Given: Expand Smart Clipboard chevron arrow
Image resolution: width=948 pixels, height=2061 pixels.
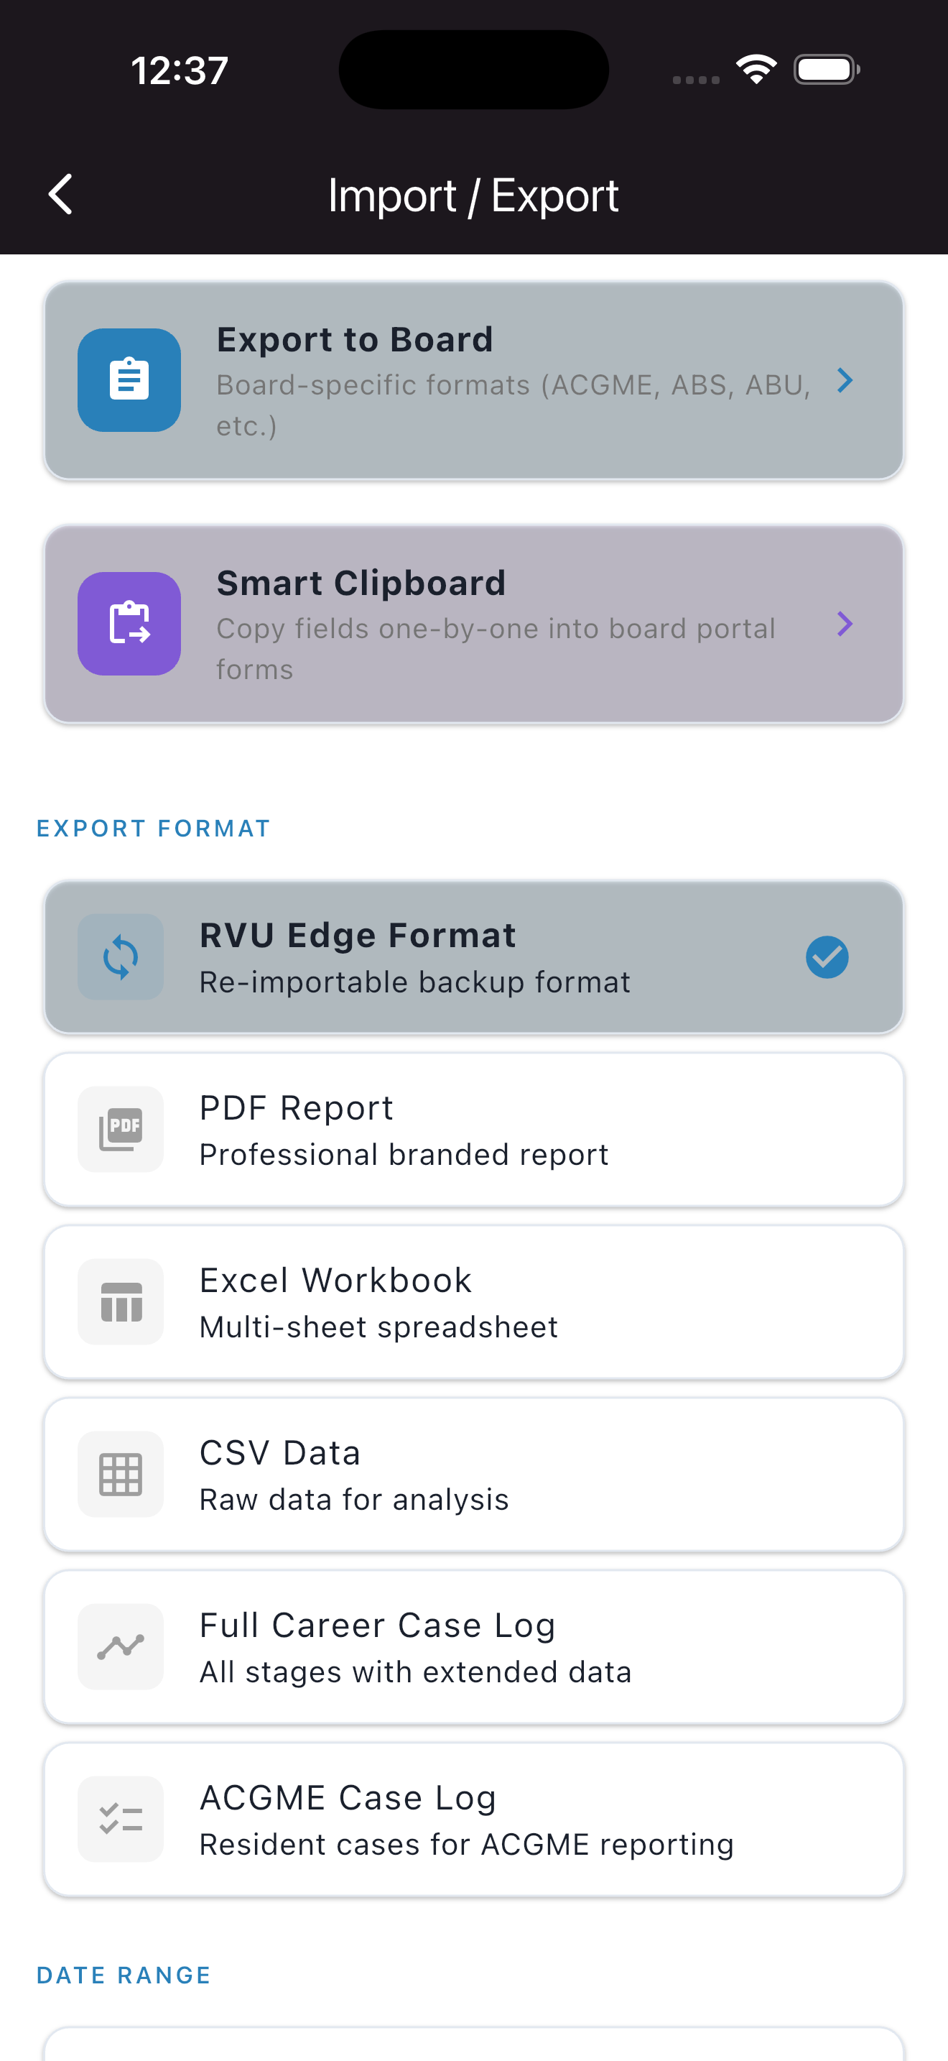Looking at the screenshot, I should (x=844, y=623).
